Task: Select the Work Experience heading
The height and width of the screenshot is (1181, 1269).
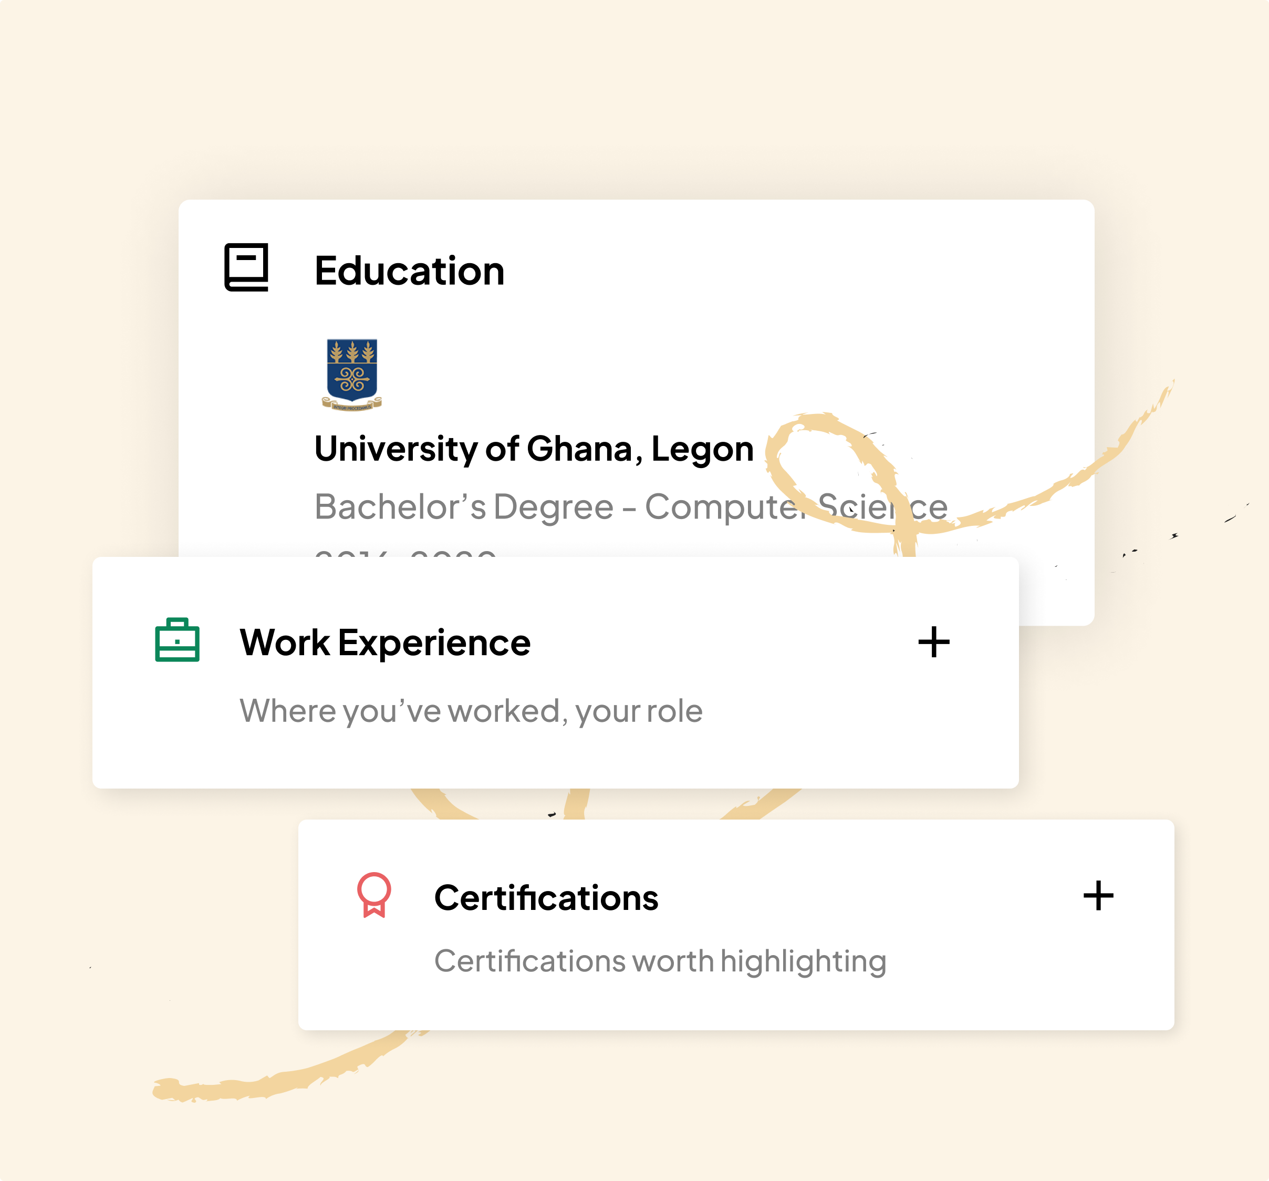Action: (x=385, y=642)
